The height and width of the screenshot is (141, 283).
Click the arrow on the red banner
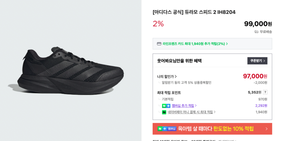click(x=266, y=129)
